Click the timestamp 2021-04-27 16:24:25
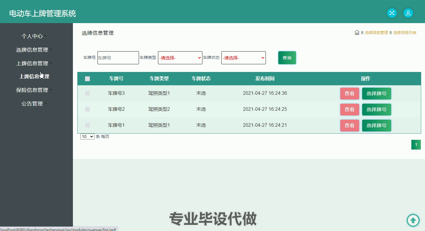The image size is (425, 231). point(265,109)
